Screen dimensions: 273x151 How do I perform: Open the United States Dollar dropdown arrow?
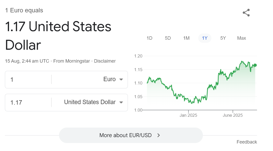[121, 103]
